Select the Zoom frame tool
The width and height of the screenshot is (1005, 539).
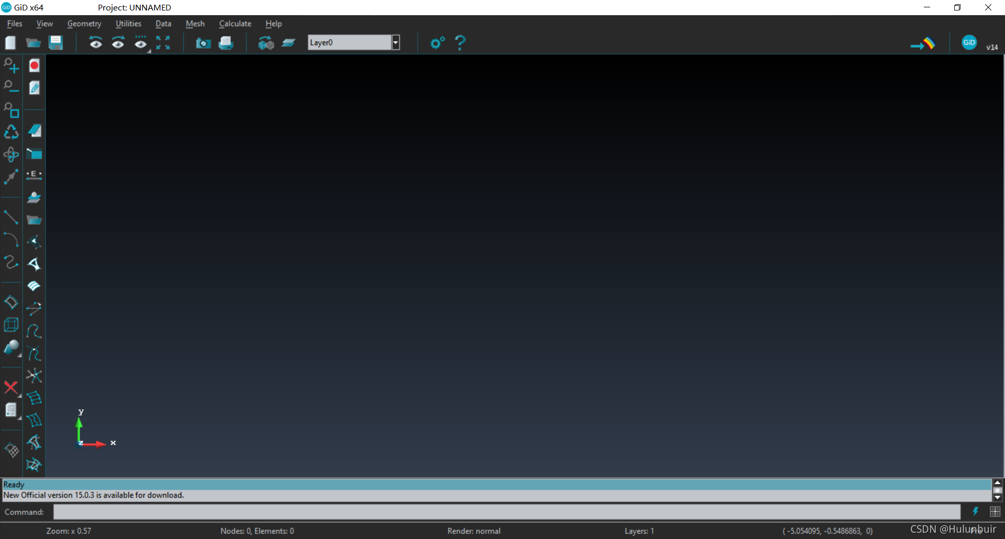(11, 110)
